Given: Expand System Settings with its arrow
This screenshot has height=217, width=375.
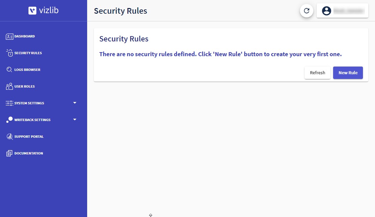Looking at the screenshot, I should point(75,103).
